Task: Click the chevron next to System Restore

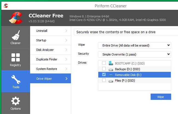Action: coord(67,69)
